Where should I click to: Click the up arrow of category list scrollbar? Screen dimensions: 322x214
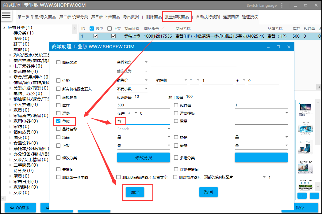(x=75, y=29)
